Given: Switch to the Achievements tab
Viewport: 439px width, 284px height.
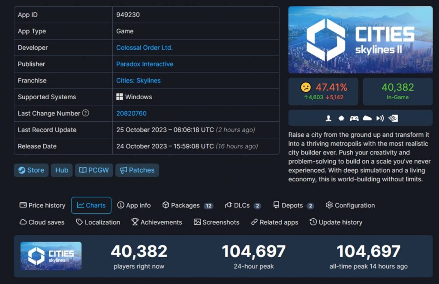Looking at the screenshot, I should 157,222.
